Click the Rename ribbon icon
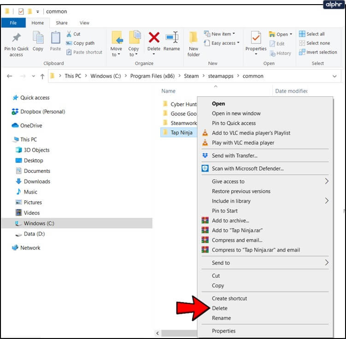The image size is (346, 339). 172,37
